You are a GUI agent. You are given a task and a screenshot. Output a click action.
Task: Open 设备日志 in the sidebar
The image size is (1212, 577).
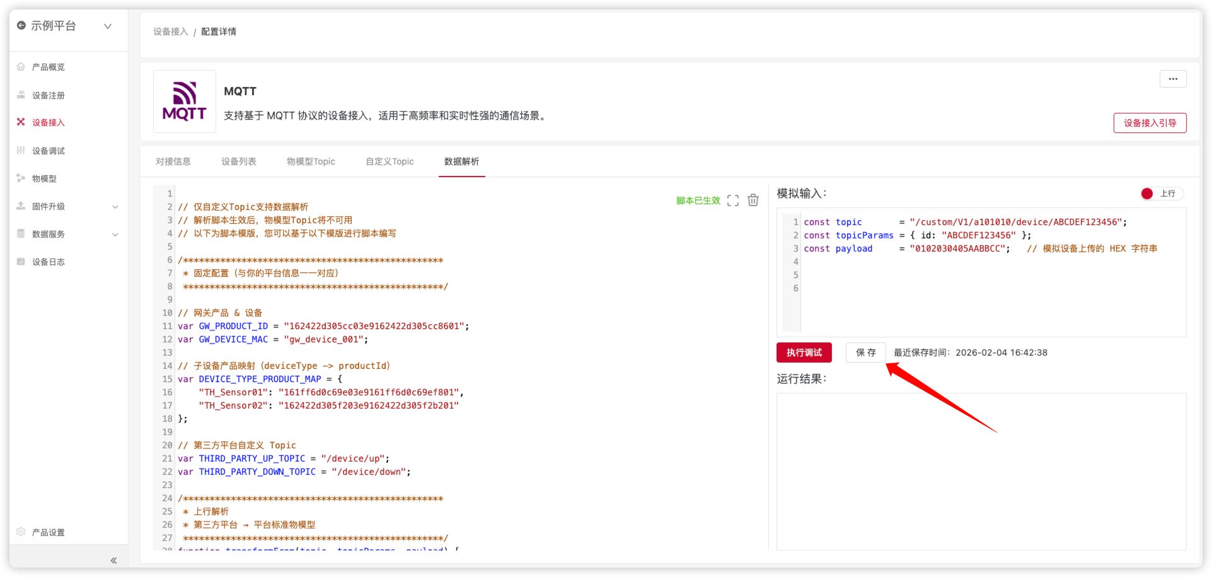(x=49, y=262)
